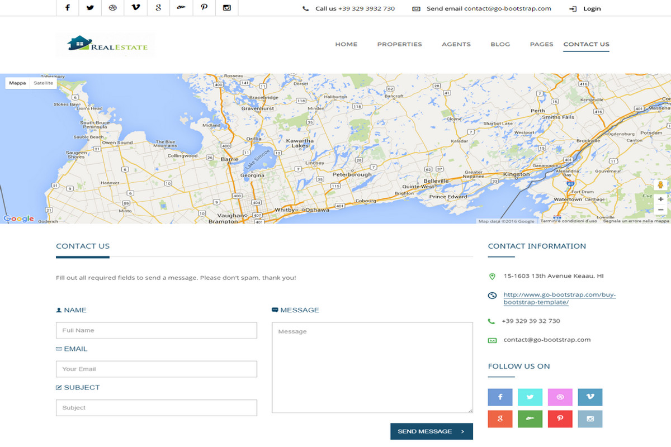Click the Follow Us On heading
The image size is (671, 447).
[519, 367]
